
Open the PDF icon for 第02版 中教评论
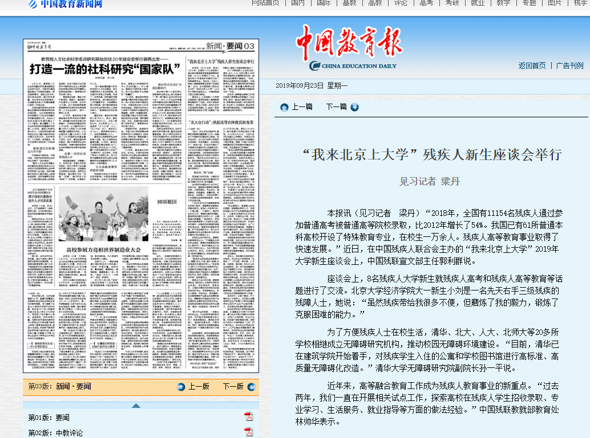[249, 432]
